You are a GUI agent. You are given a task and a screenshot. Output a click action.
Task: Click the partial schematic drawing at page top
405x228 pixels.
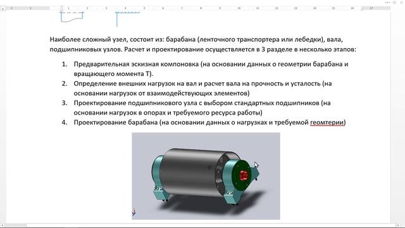pyautogui.click(x=100, y=18)
